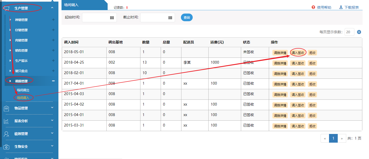
Task: Click the 下载报表 download icon
Action: point(341,7)
